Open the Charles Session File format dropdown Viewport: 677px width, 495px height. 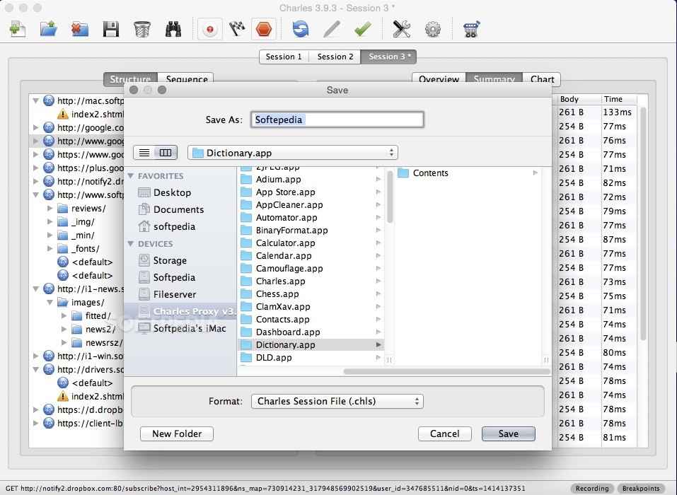(x=337, y=401)
